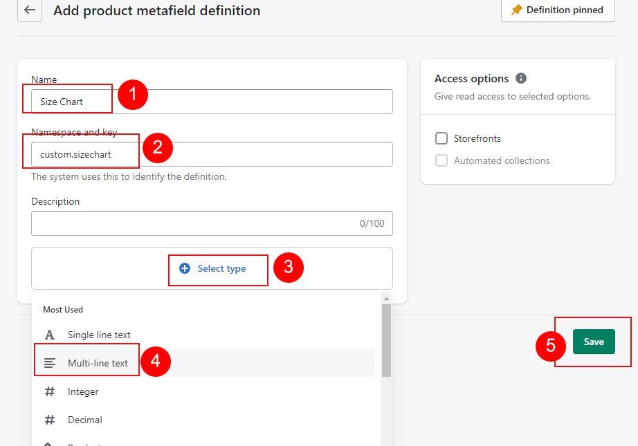Click the green Save button
638x446 pixels.
coord(594,342)
